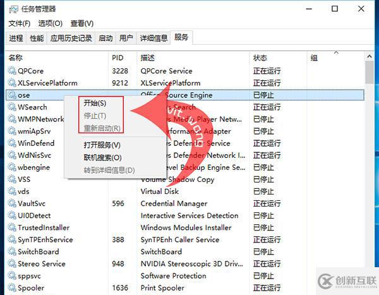This screenshot has width=379, height=295.
Task: Choose 打开服务(V) in the context menu
Action: click(x=102, y=145)
